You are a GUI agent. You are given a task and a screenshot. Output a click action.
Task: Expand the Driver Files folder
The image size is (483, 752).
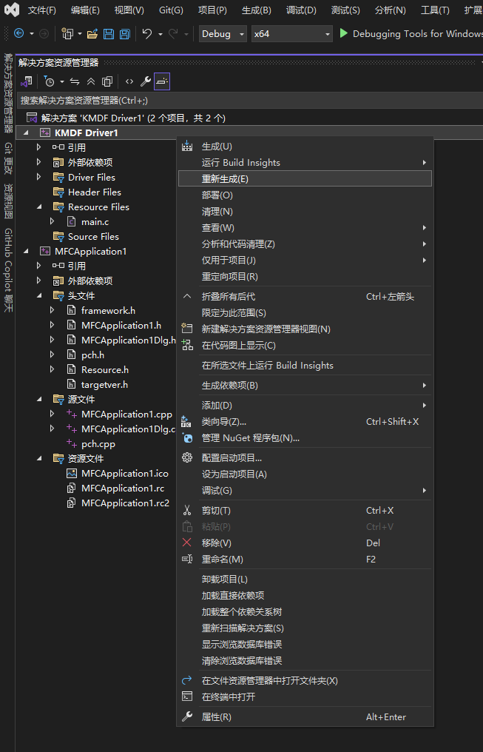coord(38,178)
